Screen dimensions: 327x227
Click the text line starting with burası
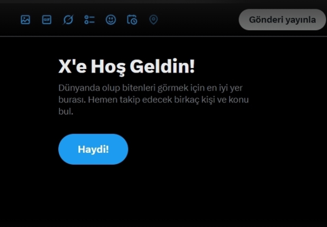tap(153, 100)
